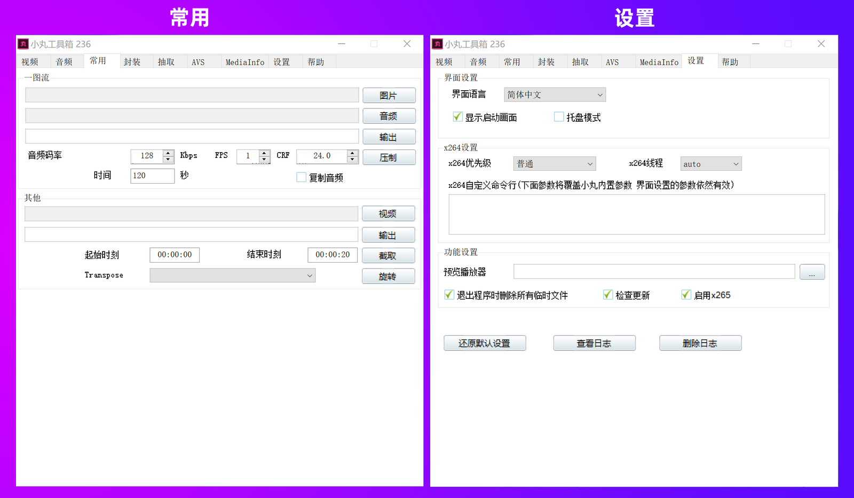This screenshot has height=498, width=854.
Task: Open the log via 查看日志
Action: point(594,343)
